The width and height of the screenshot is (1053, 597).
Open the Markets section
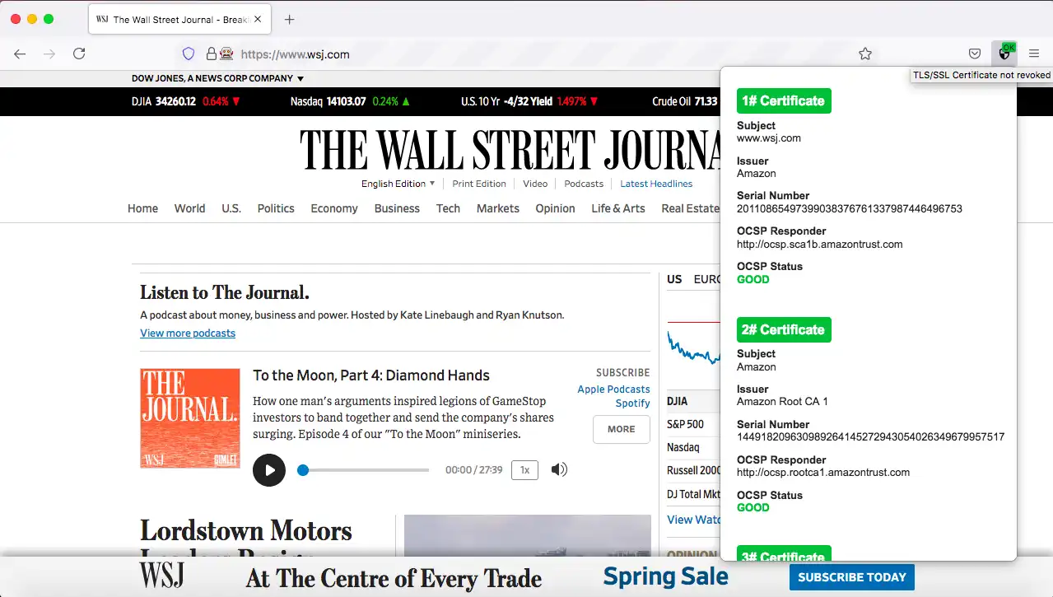pos(498,208)
